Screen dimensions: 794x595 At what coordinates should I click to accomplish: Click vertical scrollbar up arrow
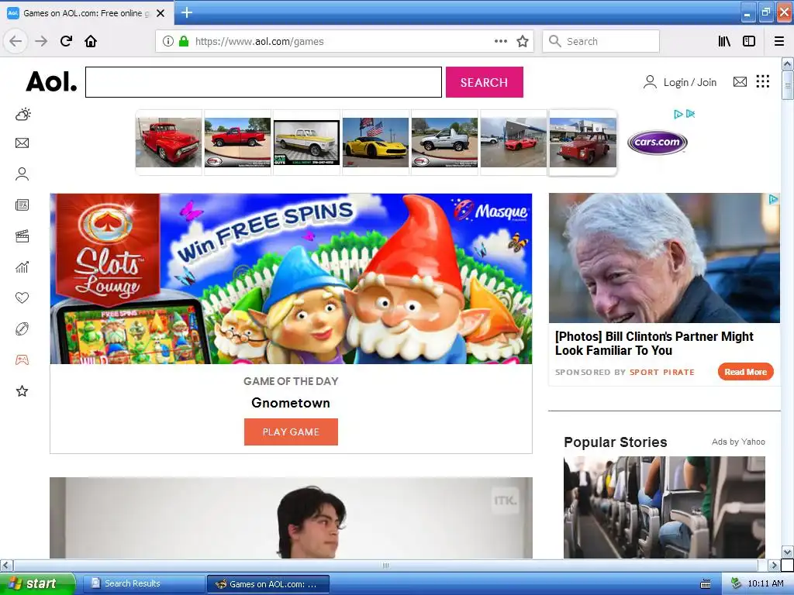coord(787,64)
